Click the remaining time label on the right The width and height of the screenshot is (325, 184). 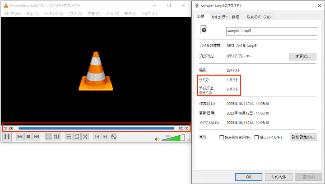[184, 129]
